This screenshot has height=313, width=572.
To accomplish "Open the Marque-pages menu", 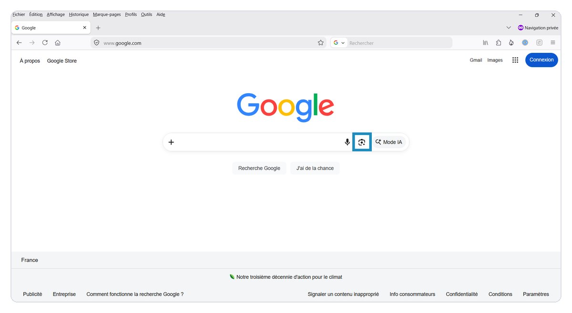I will (x=107, y=14).
